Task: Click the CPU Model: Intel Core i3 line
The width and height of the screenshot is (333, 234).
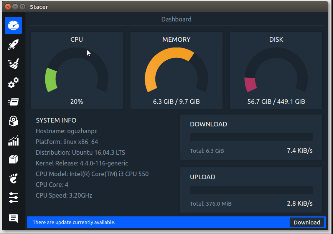Action: [x=92, y=174]
